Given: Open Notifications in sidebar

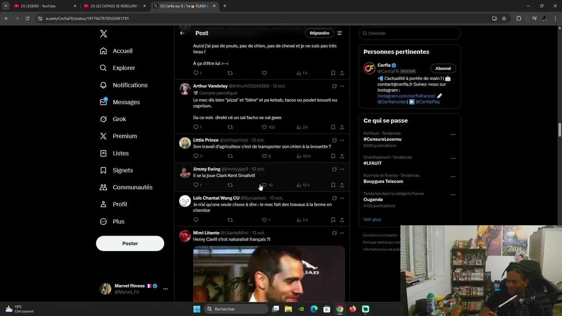Looking at the screenshot, I should [124, 85].
